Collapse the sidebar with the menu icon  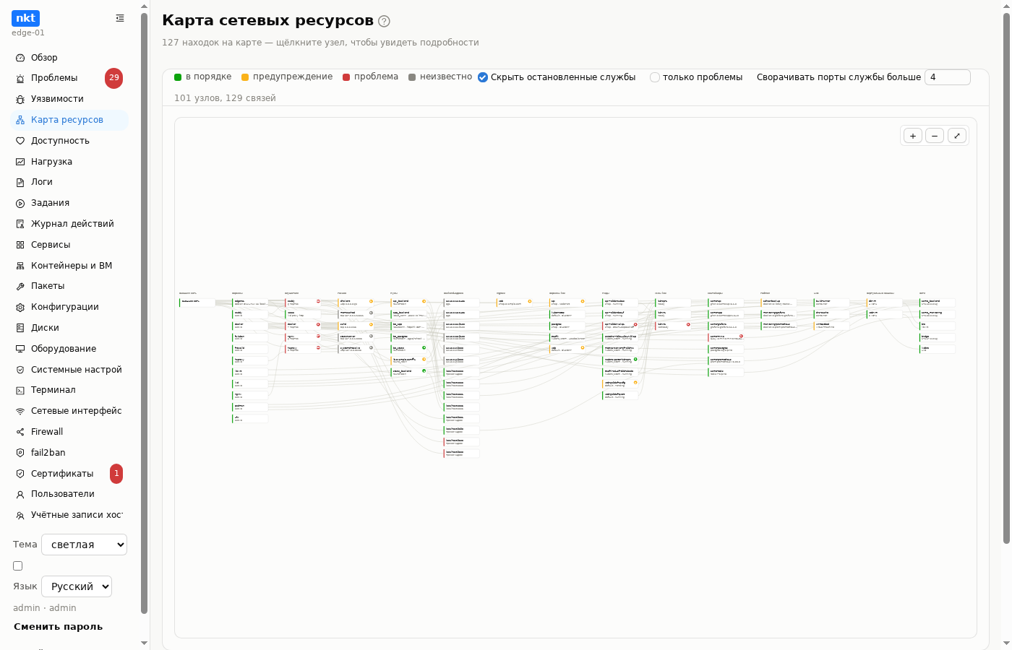tap(120, 18)
